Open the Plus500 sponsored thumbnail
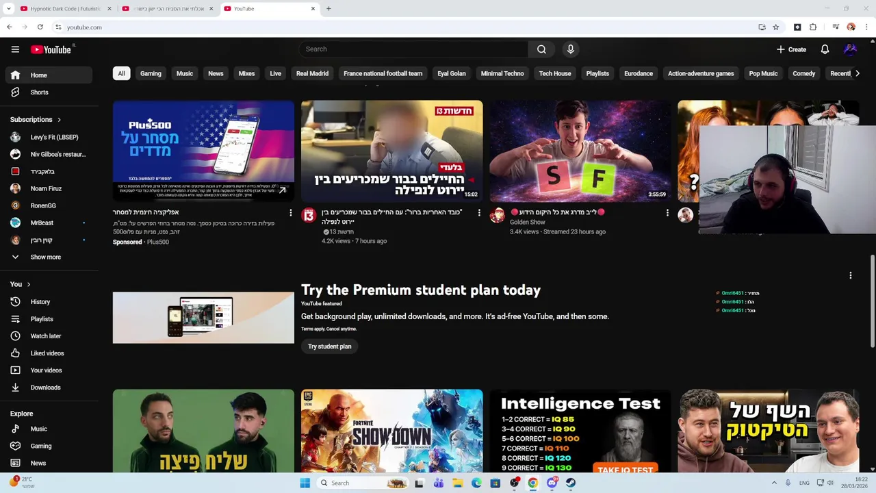Viewport: 876px width, 493px height. [x=203, y=151]
